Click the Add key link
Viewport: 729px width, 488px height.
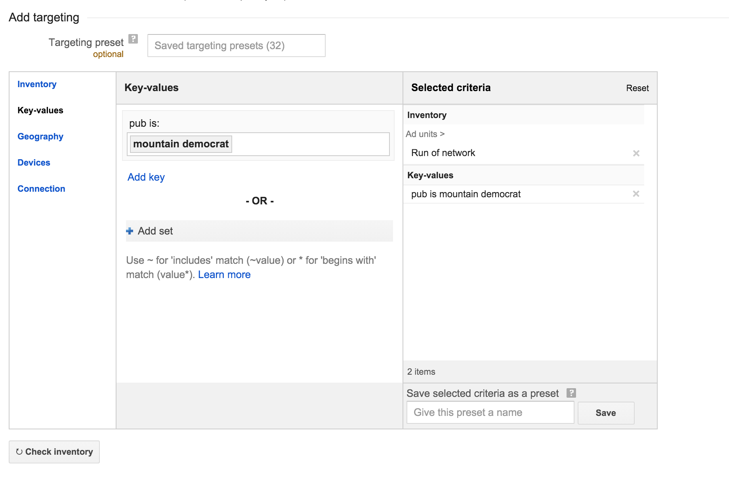(146, 177)
